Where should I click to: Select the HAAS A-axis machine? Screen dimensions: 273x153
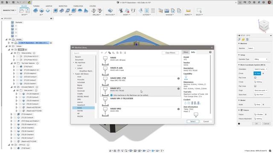point(140,71)
